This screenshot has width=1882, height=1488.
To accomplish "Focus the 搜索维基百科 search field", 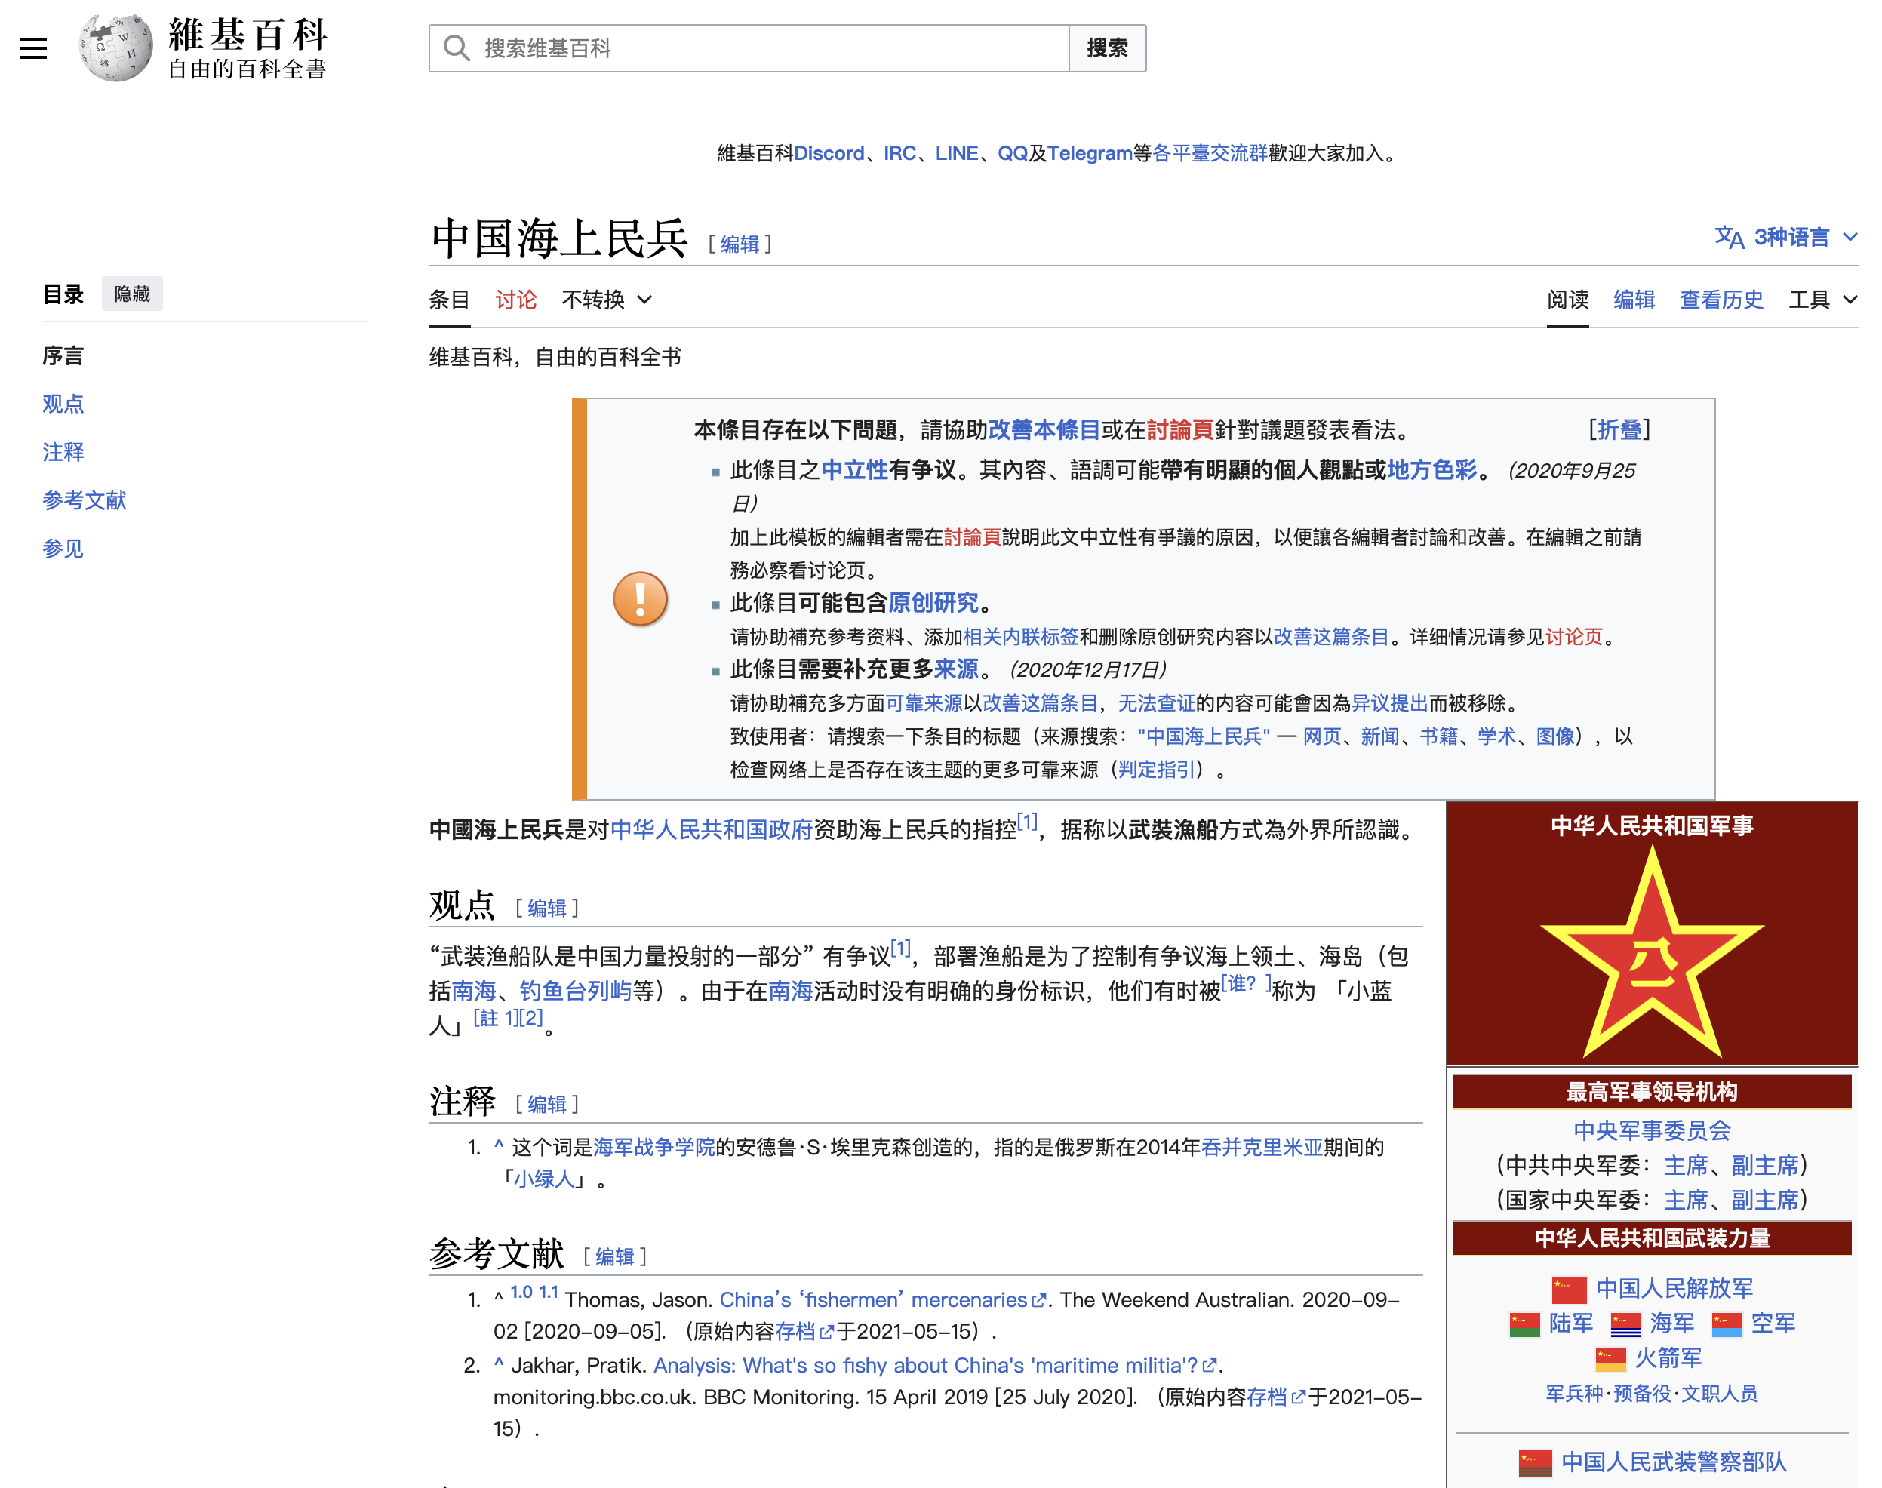I will pos(749,48).
